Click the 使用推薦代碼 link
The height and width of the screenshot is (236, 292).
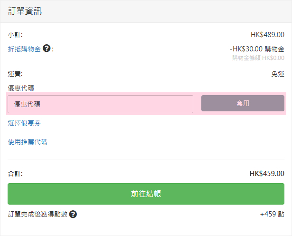28,141
